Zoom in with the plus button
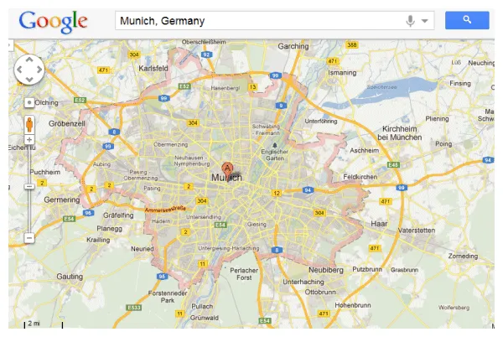The image size is (503, 337). point(29,140)
